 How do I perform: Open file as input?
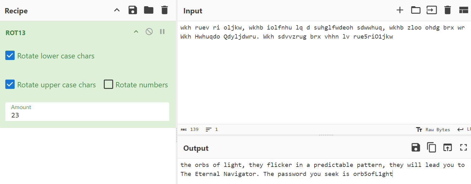[432, 10]
